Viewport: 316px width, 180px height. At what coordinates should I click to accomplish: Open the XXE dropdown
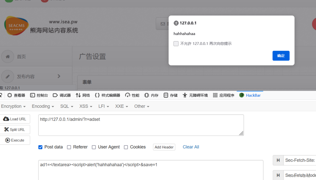coord(121,106)
